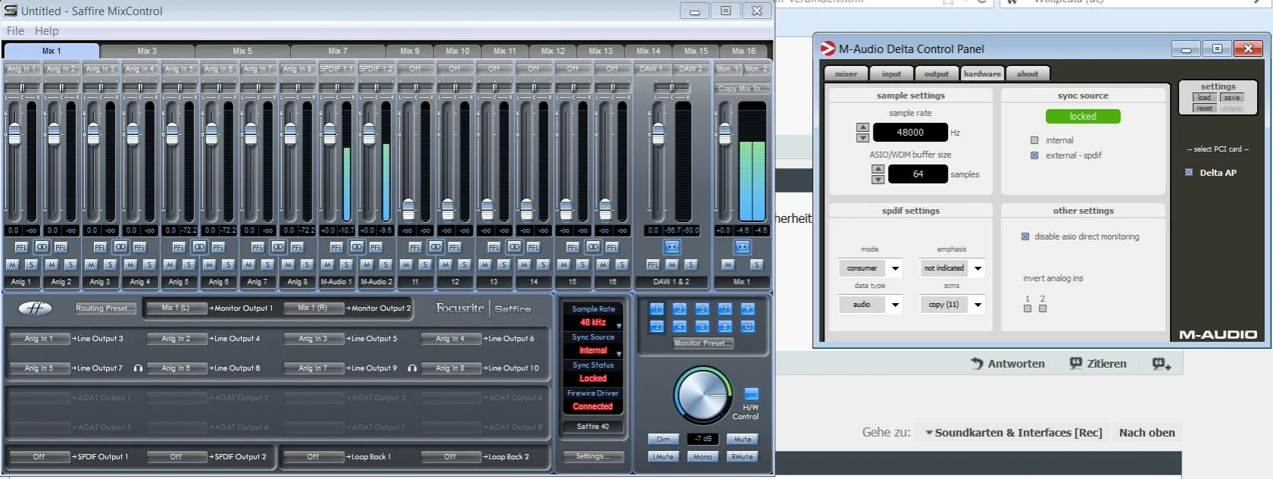The height and width of the screenshot is (479, 1273).
Task: Select internal sync source option
Action: (x=1034, y=140)
